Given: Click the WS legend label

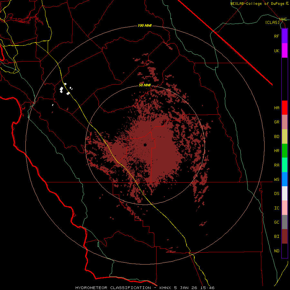Looking at the screenshot, I should pyautogui.click(x=276, y=179).
